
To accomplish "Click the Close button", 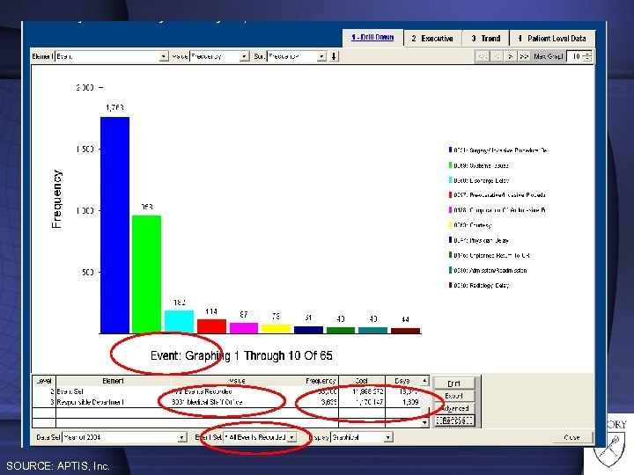I will tap(571, 437).
